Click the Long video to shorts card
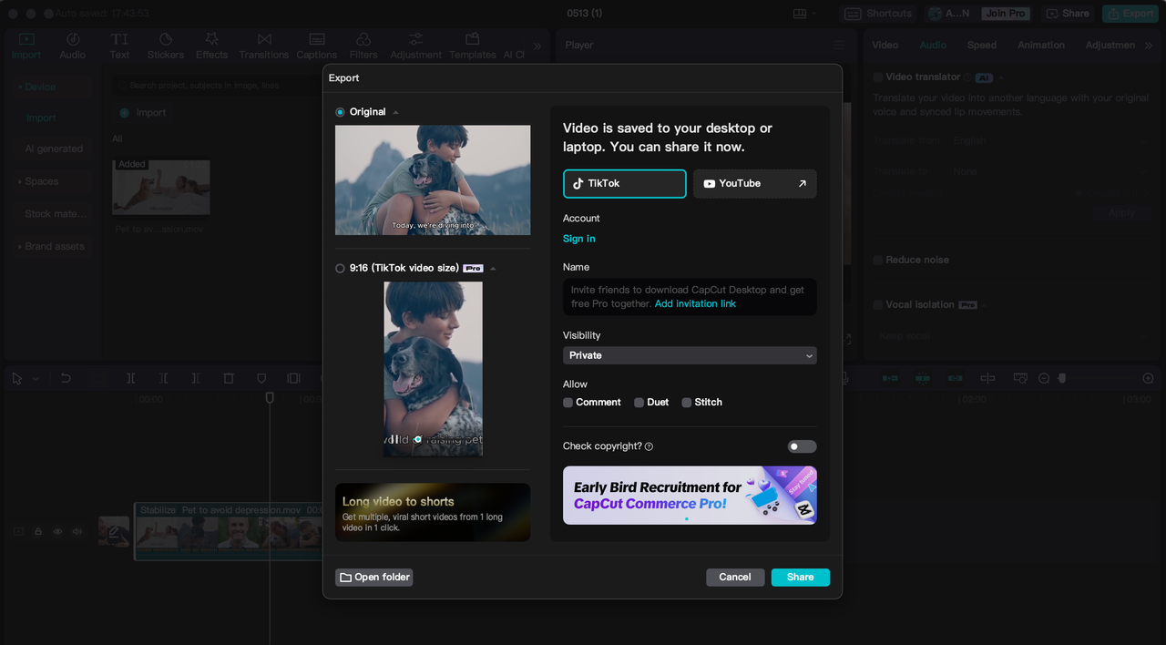Viewport: 1166px width, 645px height. click(x=433, y=512)
